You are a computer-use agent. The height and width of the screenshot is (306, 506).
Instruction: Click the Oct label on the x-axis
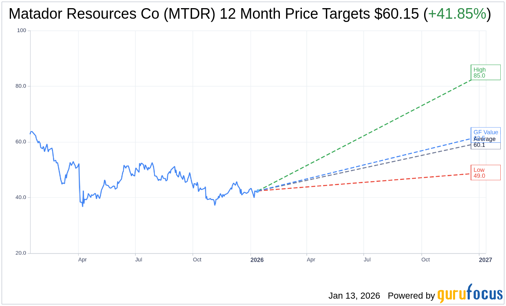(x=197, y=260)
